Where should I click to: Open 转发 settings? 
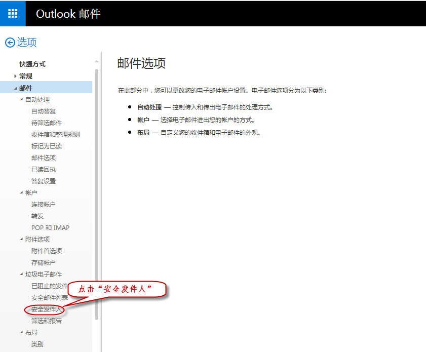pyautogui.click(x=37, y=216)
